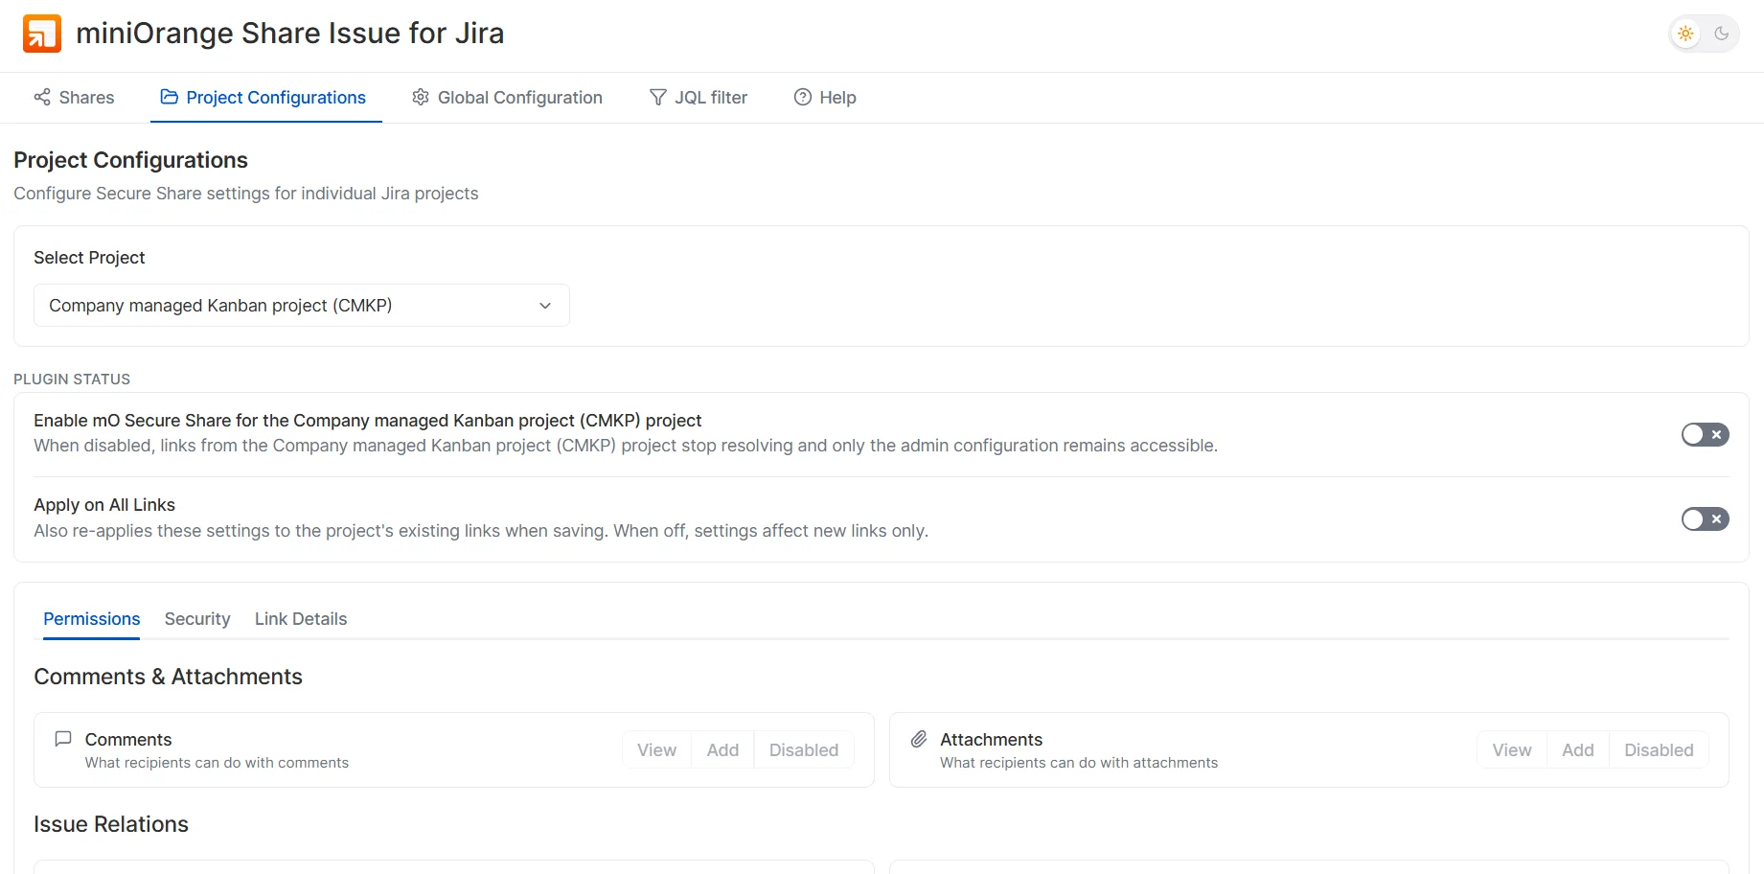The height and width of the screenshot is (874, 1764).
Task: Set Attachments permission to Disabled
Action: 1659,750
